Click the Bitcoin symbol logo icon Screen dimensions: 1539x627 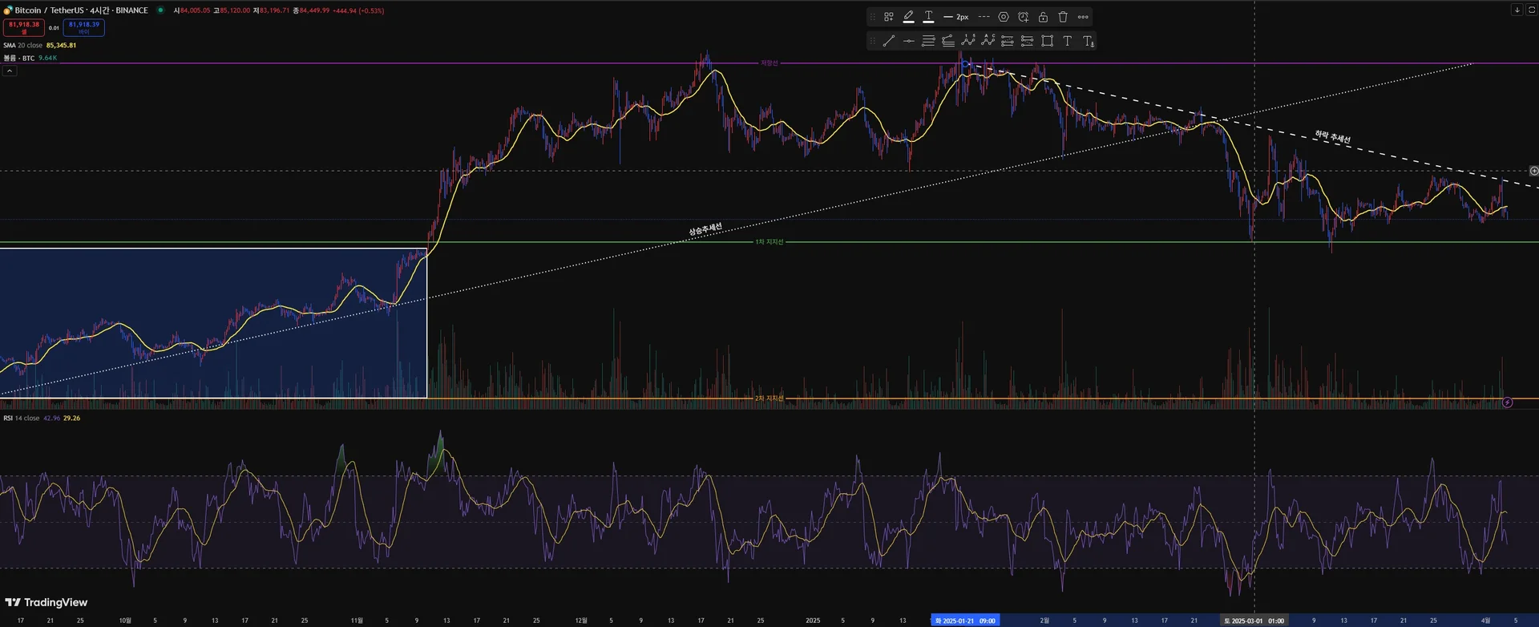[8, 10]
